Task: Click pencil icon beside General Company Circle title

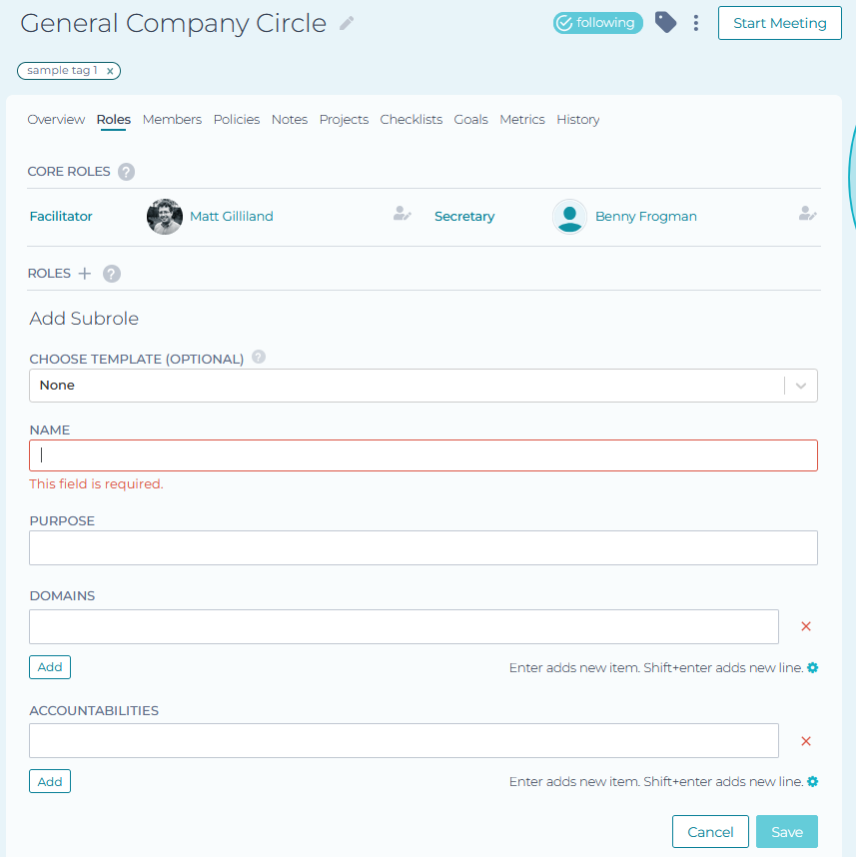Action: coord(347,23)
